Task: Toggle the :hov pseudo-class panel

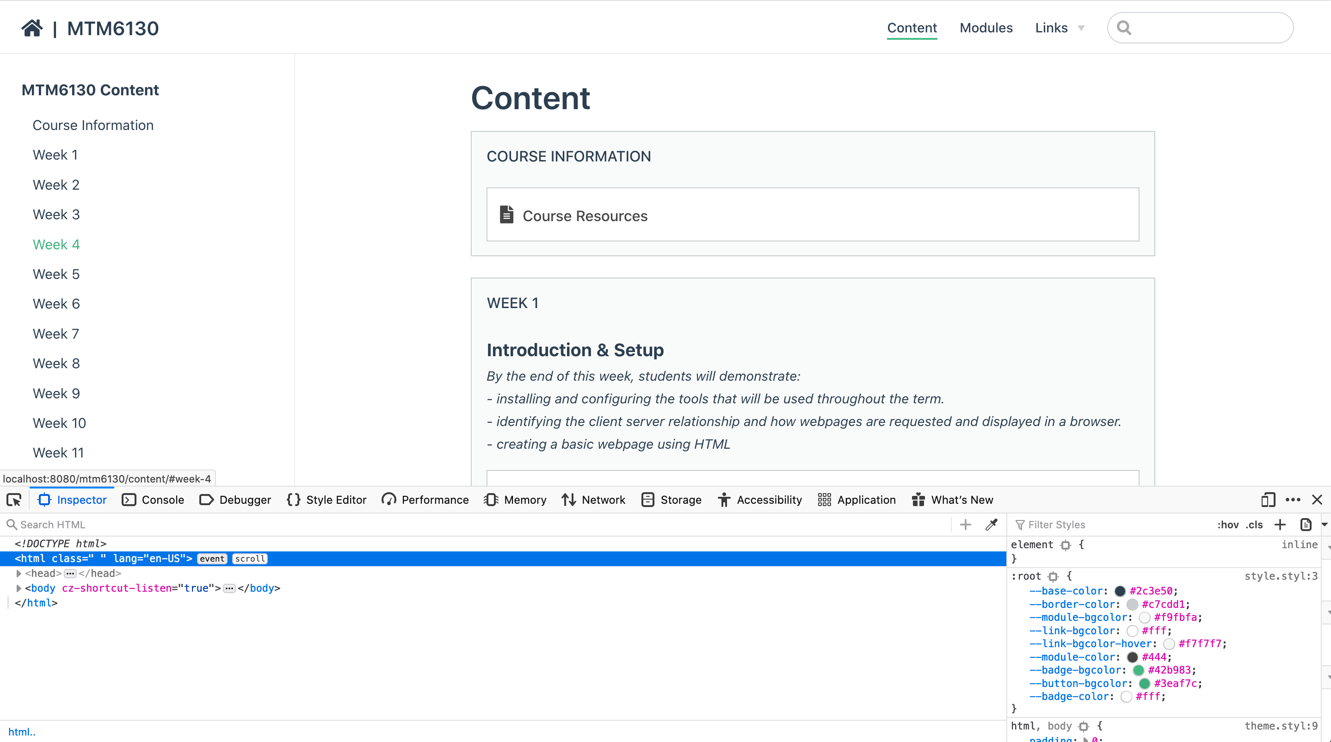Action: 1228,525
